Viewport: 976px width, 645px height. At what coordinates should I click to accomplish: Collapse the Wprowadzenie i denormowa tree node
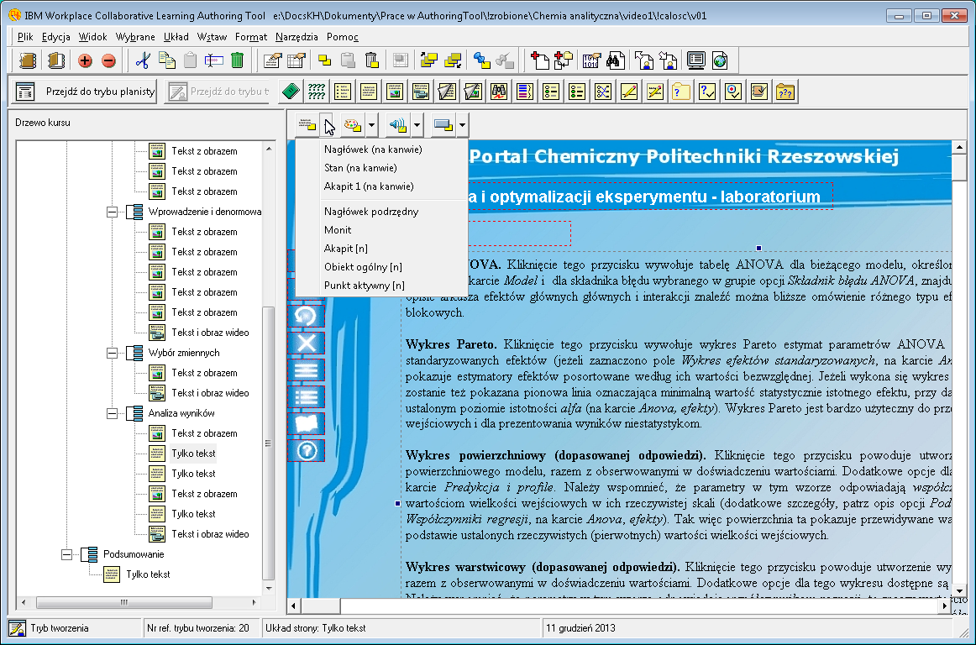point(112,212)
